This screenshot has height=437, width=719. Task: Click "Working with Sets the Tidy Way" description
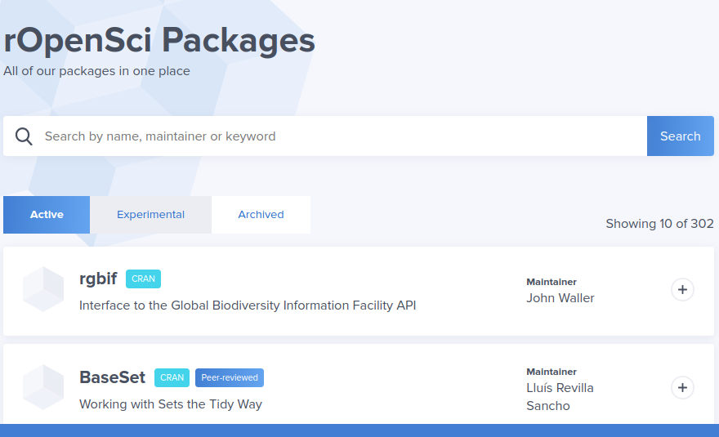click(171, 404)
